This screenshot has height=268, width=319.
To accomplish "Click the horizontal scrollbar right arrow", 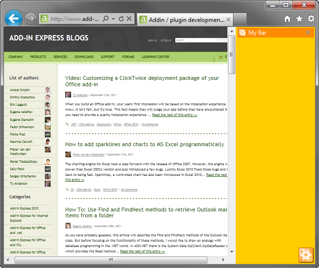I will (x=224, y=260).
